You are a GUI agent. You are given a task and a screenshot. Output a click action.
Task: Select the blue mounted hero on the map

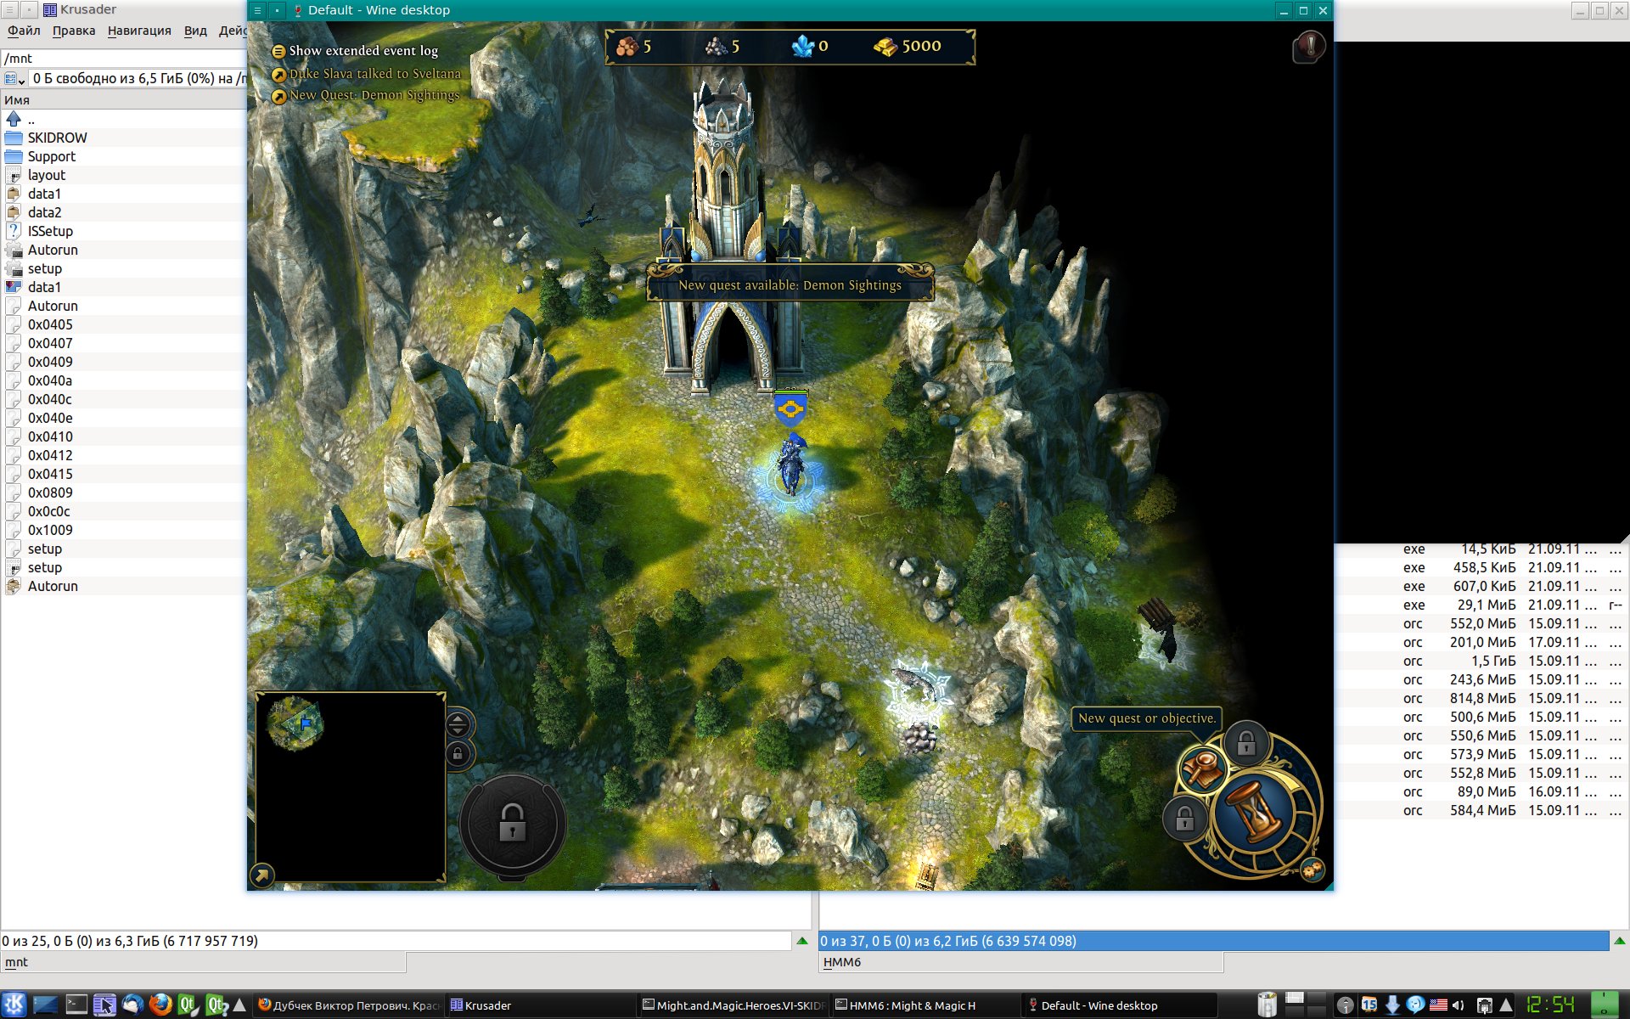click(x=792, y=465)
